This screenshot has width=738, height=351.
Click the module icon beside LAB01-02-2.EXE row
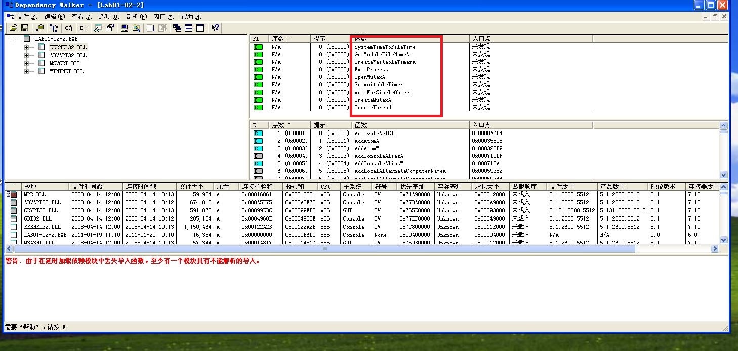tap(14, 235)
